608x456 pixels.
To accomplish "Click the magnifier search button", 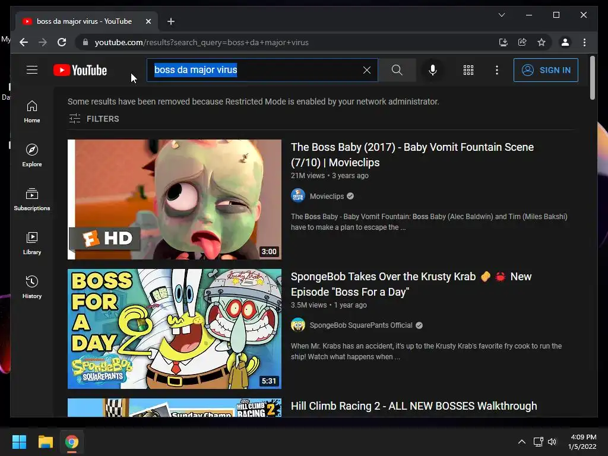I will click(397, 70).
